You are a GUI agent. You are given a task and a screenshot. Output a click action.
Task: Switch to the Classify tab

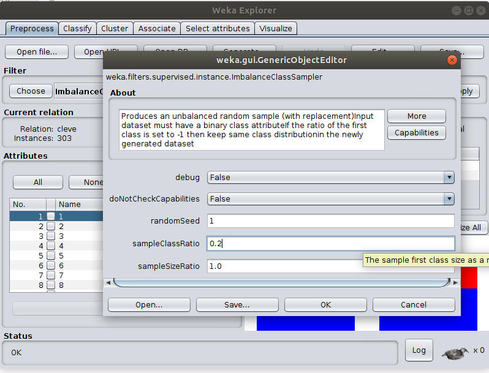click(x=77, y=28)
